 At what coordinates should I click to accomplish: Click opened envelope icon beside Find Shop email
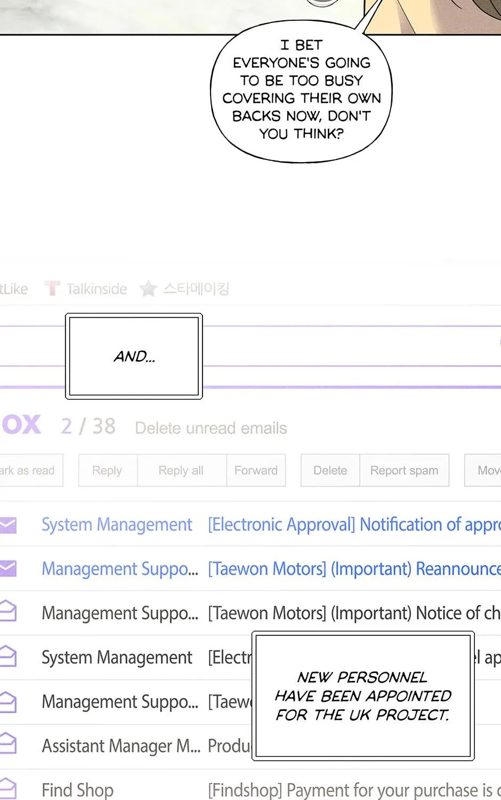(x=7, y=789)
